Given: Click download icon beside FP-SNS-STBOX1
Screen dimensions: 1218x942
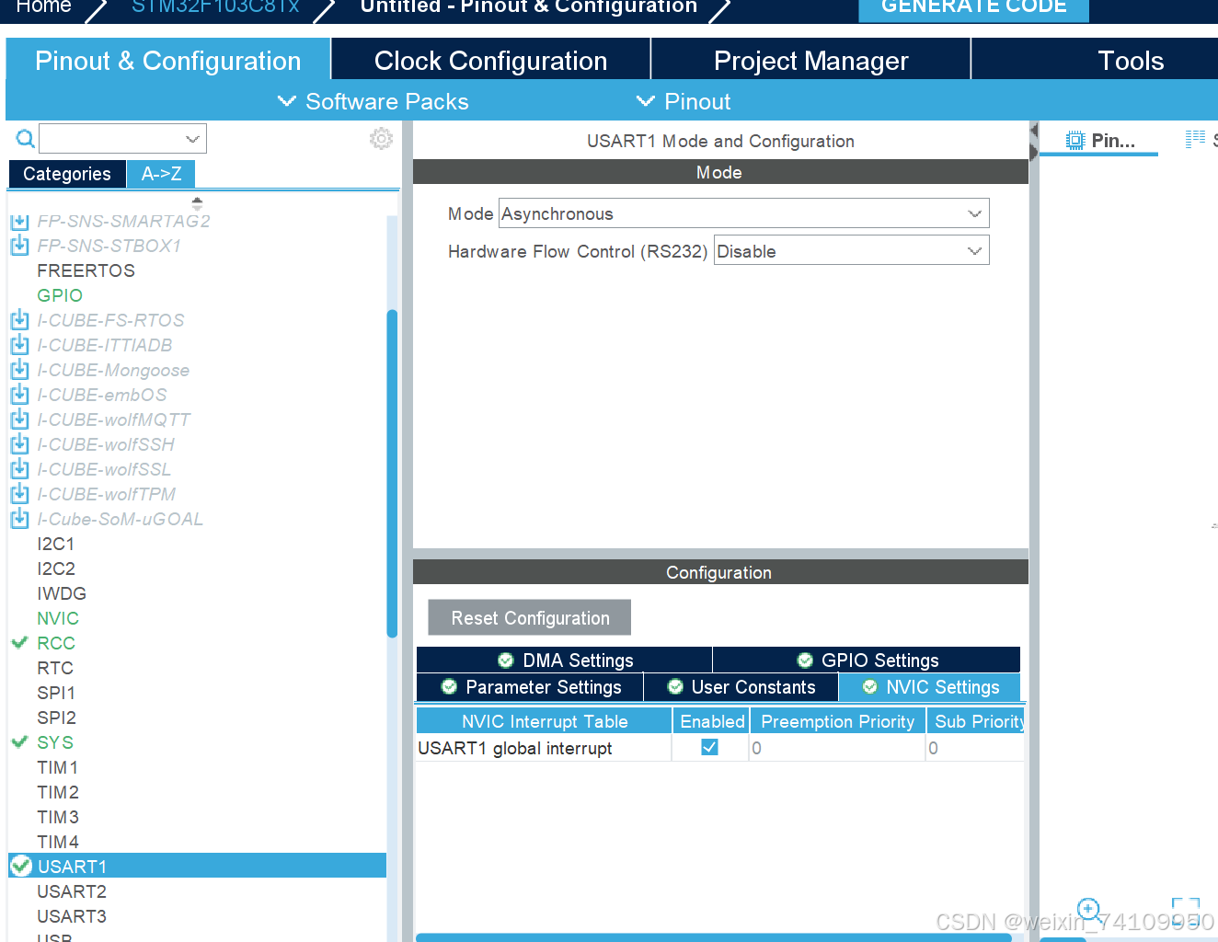Looking at the screenshot, I should (19, 246).
